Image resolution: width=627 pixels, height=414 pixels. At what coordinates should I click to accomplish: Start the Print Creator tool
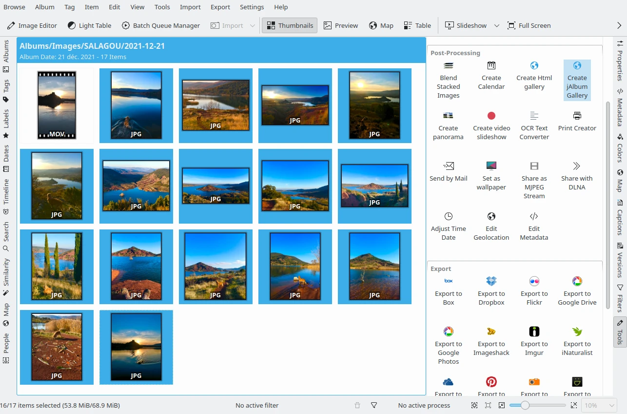pyautogui.click(x=577, y=122)
